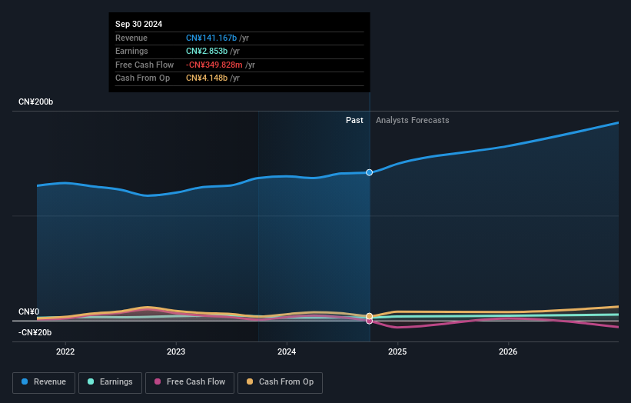Select the 2023 x-axis label
Screen dimensions: 631x403
click(176, 351)
